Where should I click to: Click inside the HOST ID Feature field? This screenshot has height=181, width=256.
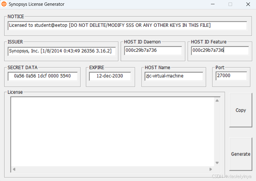(x=220, y=50)
